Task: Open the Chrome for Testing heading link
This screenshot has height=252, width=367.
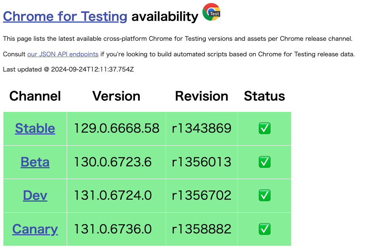Action: click(65, 16)
